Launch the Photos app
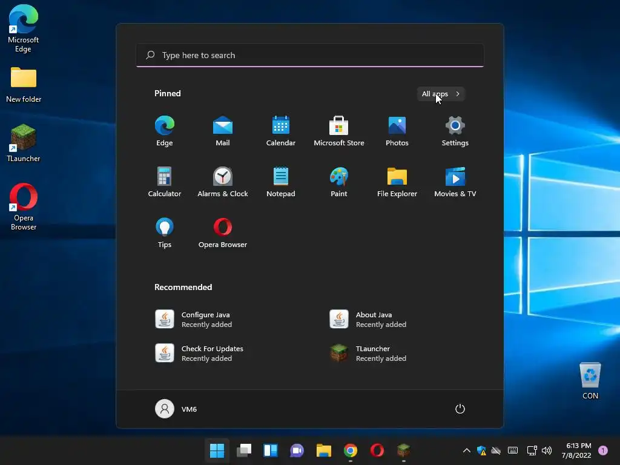The width and height of the screenshot is (620, 465). click(x=397, y=131)
